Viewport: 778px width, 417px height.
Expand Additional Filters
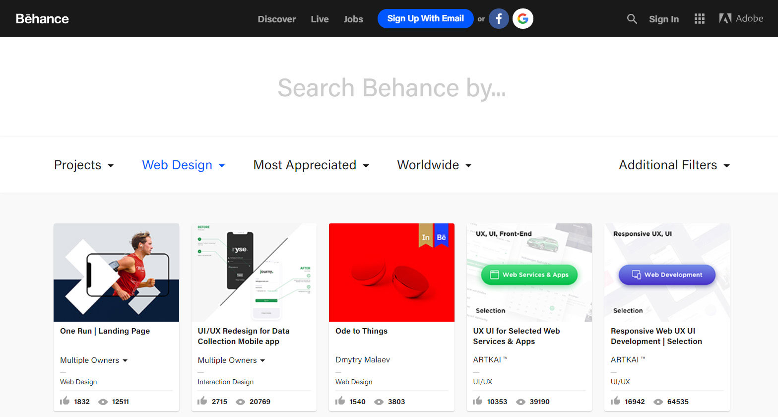click(x=674, y=165)
